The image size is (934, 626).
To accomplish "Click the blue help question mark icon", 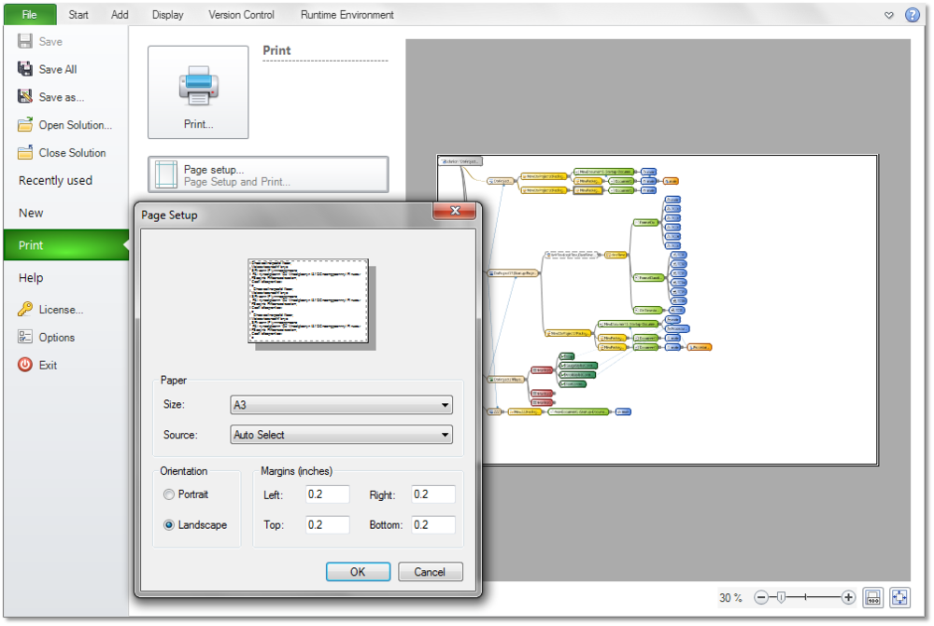I will 913,15.
